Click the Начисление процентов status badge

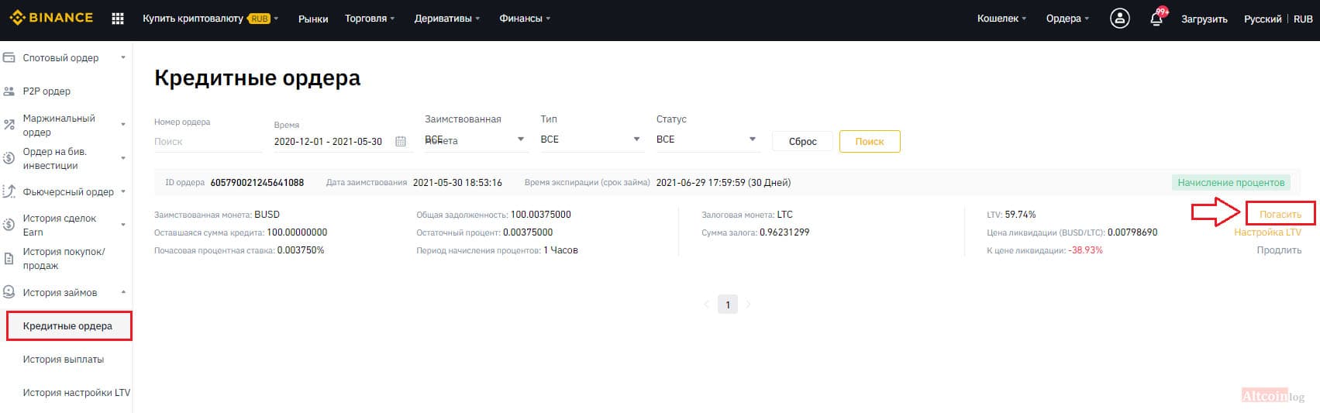coord(1231,183)
